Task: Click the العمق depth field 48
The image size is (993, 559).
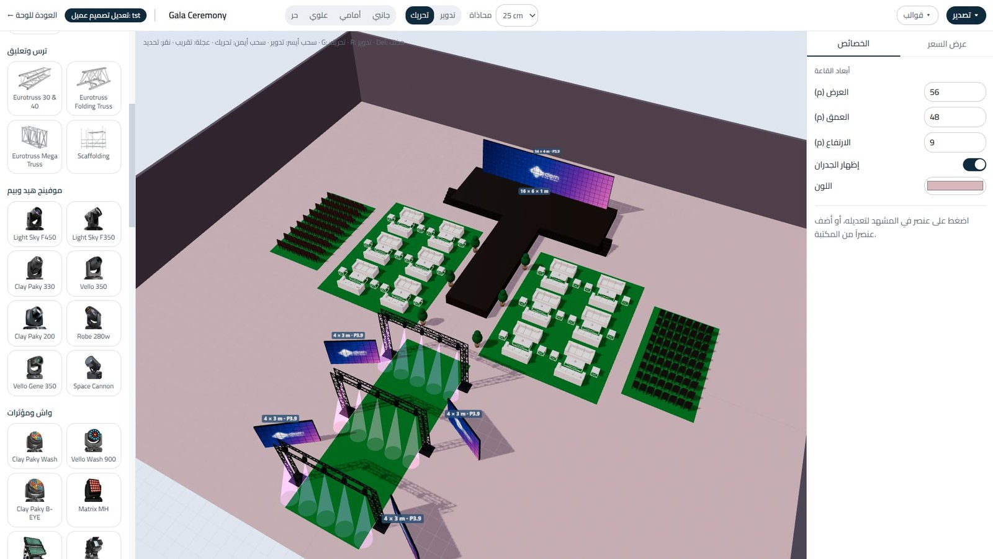Action: 955,117
